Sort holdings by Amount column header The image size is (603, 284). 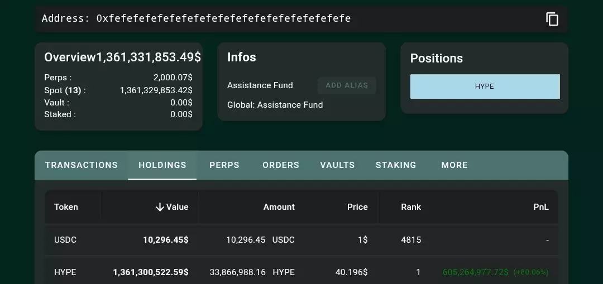(279, 207)
